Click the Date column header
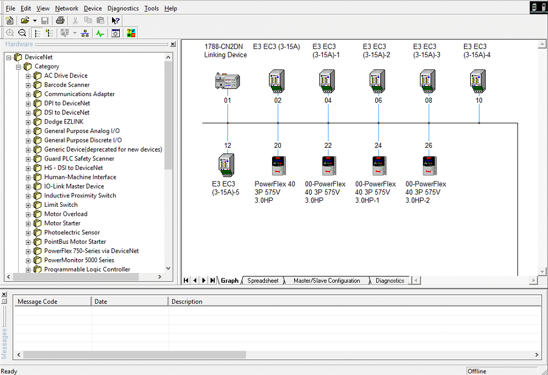This screenshot has width=548, height=375. click(130, 301)
